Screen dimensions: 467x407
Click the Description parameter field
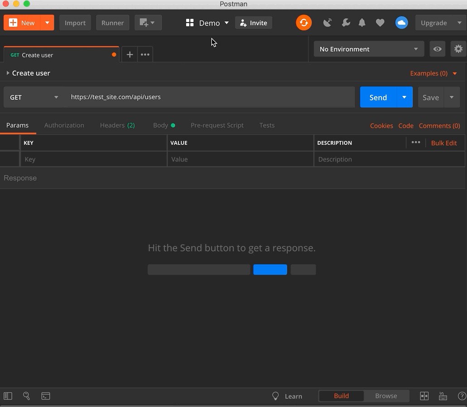pos(389,159)
